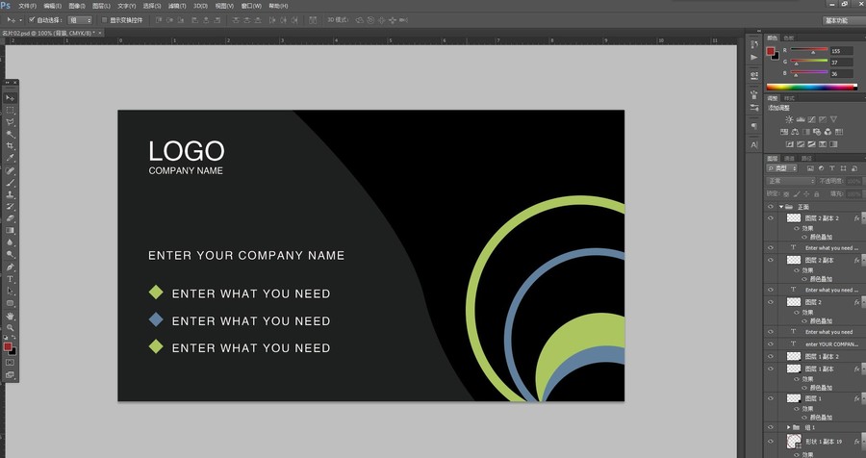
Task: Select the Move tool in toolbox
Action: pyautogui.click(x=10, y=98)
